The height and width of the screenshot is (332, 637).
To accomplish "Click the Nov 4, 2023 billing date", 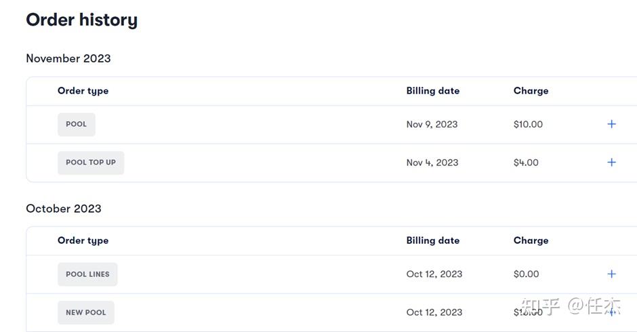I will 432,163.
